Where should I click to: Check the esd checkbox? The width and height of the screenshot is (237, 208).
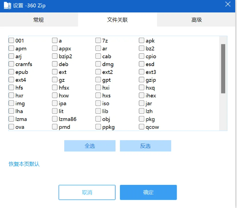tap(141, 64)
